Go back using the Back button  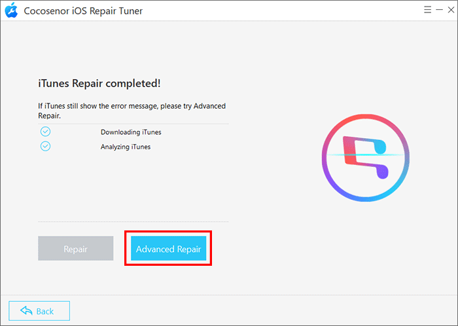pyautogui.click(x=39, y=311)
